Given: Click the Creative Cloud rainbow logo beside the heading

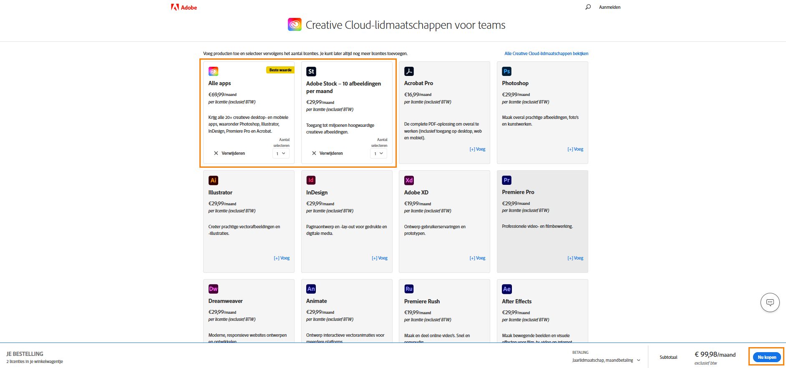Looking at the screenshot, I should [295, 25].
